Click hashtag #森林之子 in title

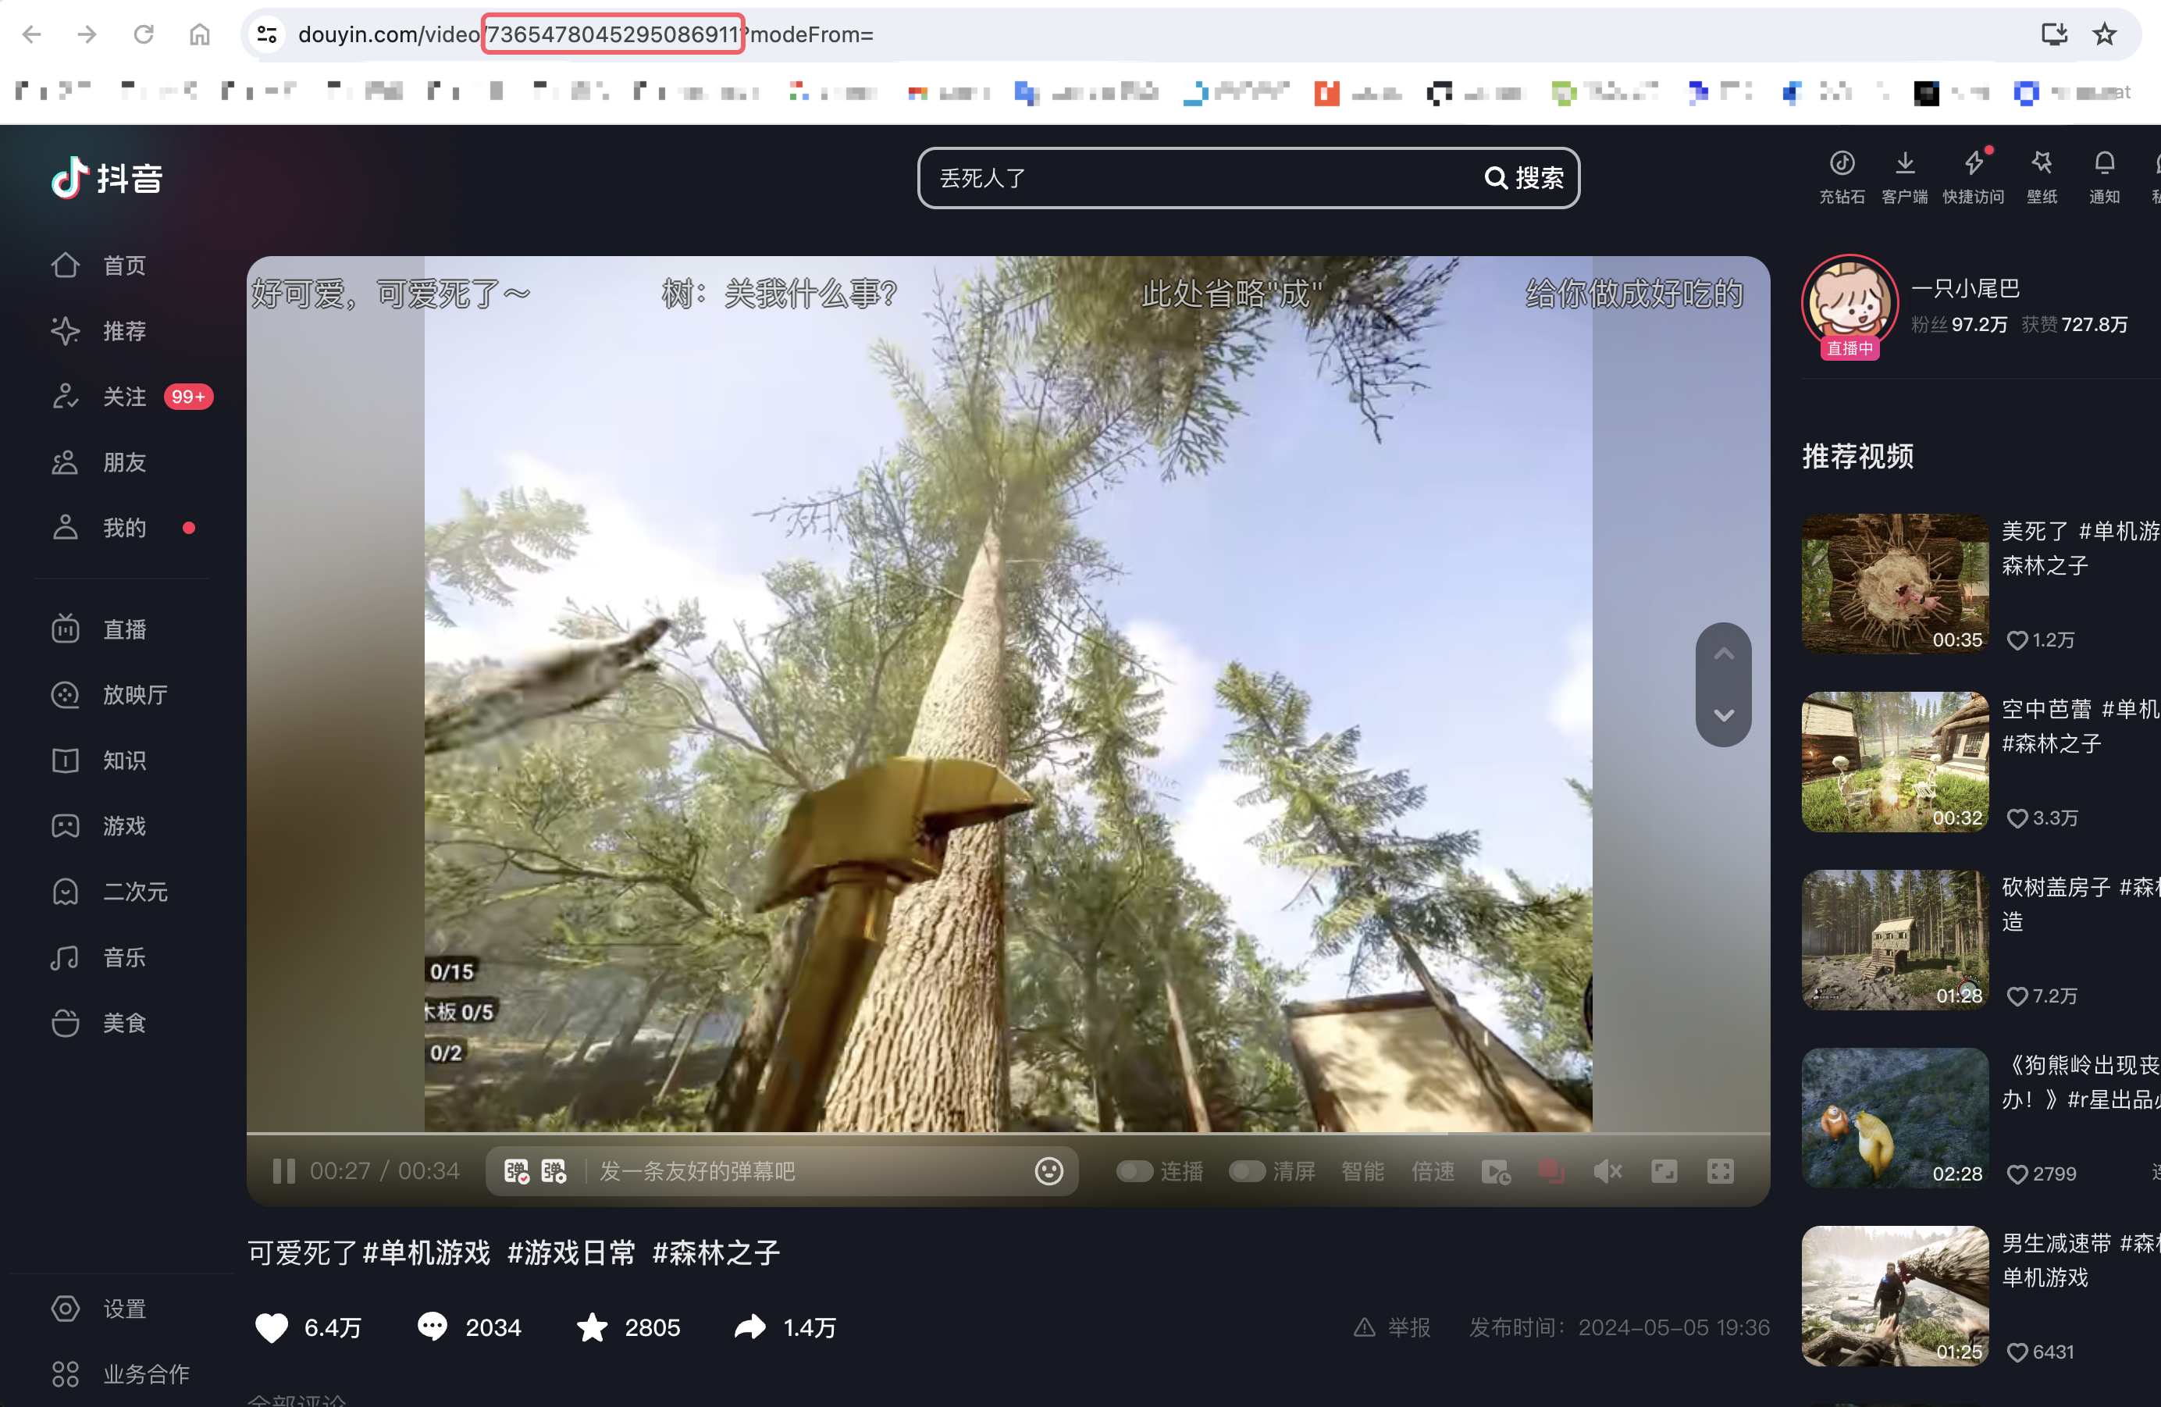pos(717,1252)
